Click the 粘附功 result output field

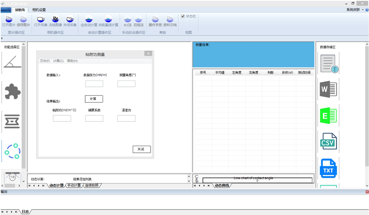62,118
